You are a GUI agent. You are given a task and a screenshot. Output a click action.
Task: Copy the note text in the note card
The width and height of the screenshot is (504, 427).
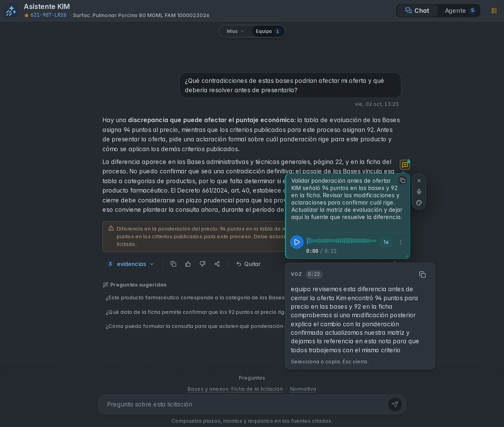pyautogui.click(x=402, y=181)
